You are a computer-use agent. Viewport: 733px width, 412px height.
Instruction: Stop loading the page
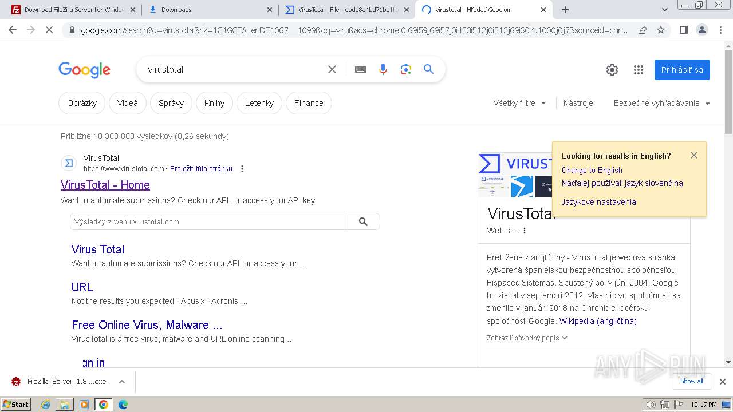tap(49, 30)
